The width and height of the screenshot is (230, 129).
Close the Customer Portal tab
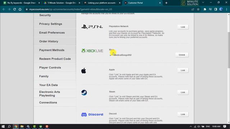160,3
